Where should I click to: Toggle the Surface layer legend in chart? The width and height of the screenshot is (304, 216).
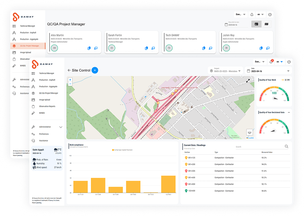pyautogui.click(x=122, y=150)
